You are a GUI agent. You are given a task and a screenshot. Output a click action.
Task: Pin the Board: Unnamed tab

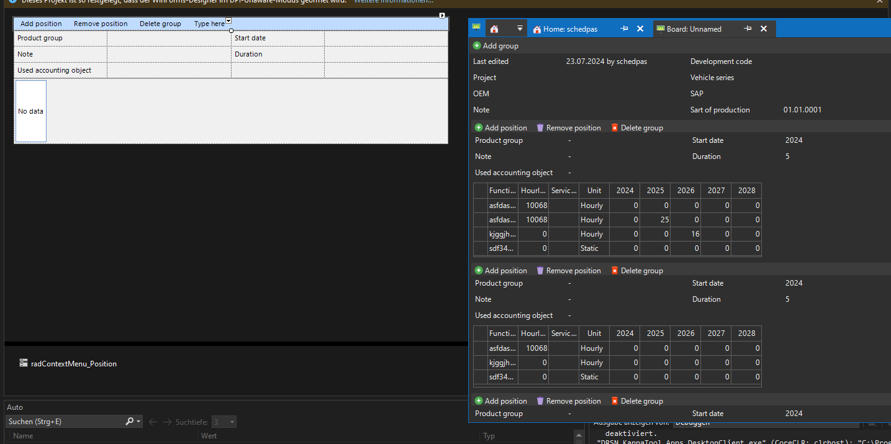[748, 29]
